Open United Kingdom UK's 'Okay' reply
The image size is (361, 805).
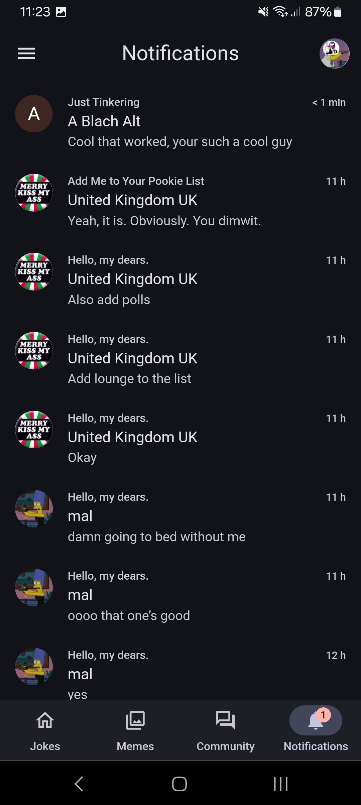pyautogui.click(x=82, y=457)
